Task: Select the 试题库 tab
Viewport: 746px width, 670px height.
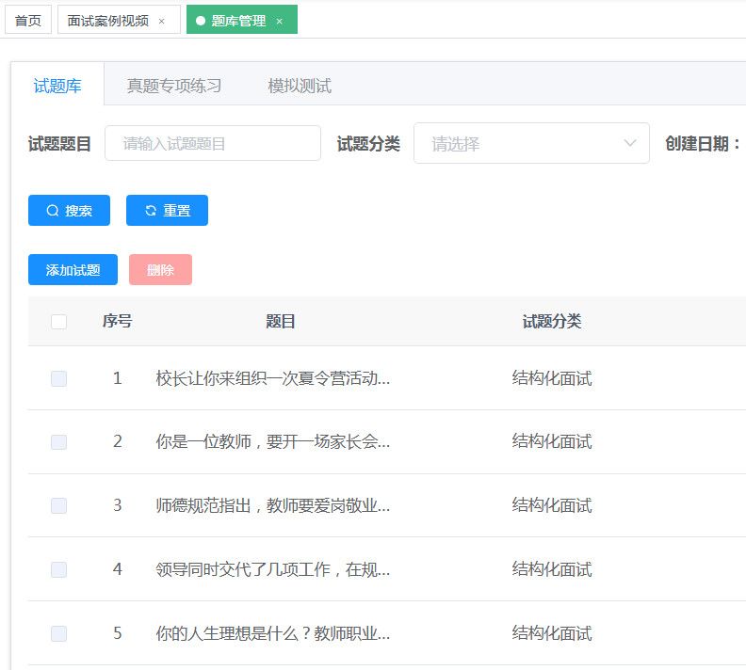Action: click(57, 86)
